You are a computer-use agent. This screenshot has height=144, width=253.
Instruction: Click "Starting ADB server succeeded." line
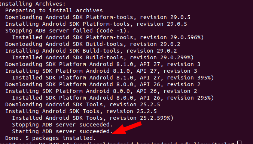click(x=62, y=131)
